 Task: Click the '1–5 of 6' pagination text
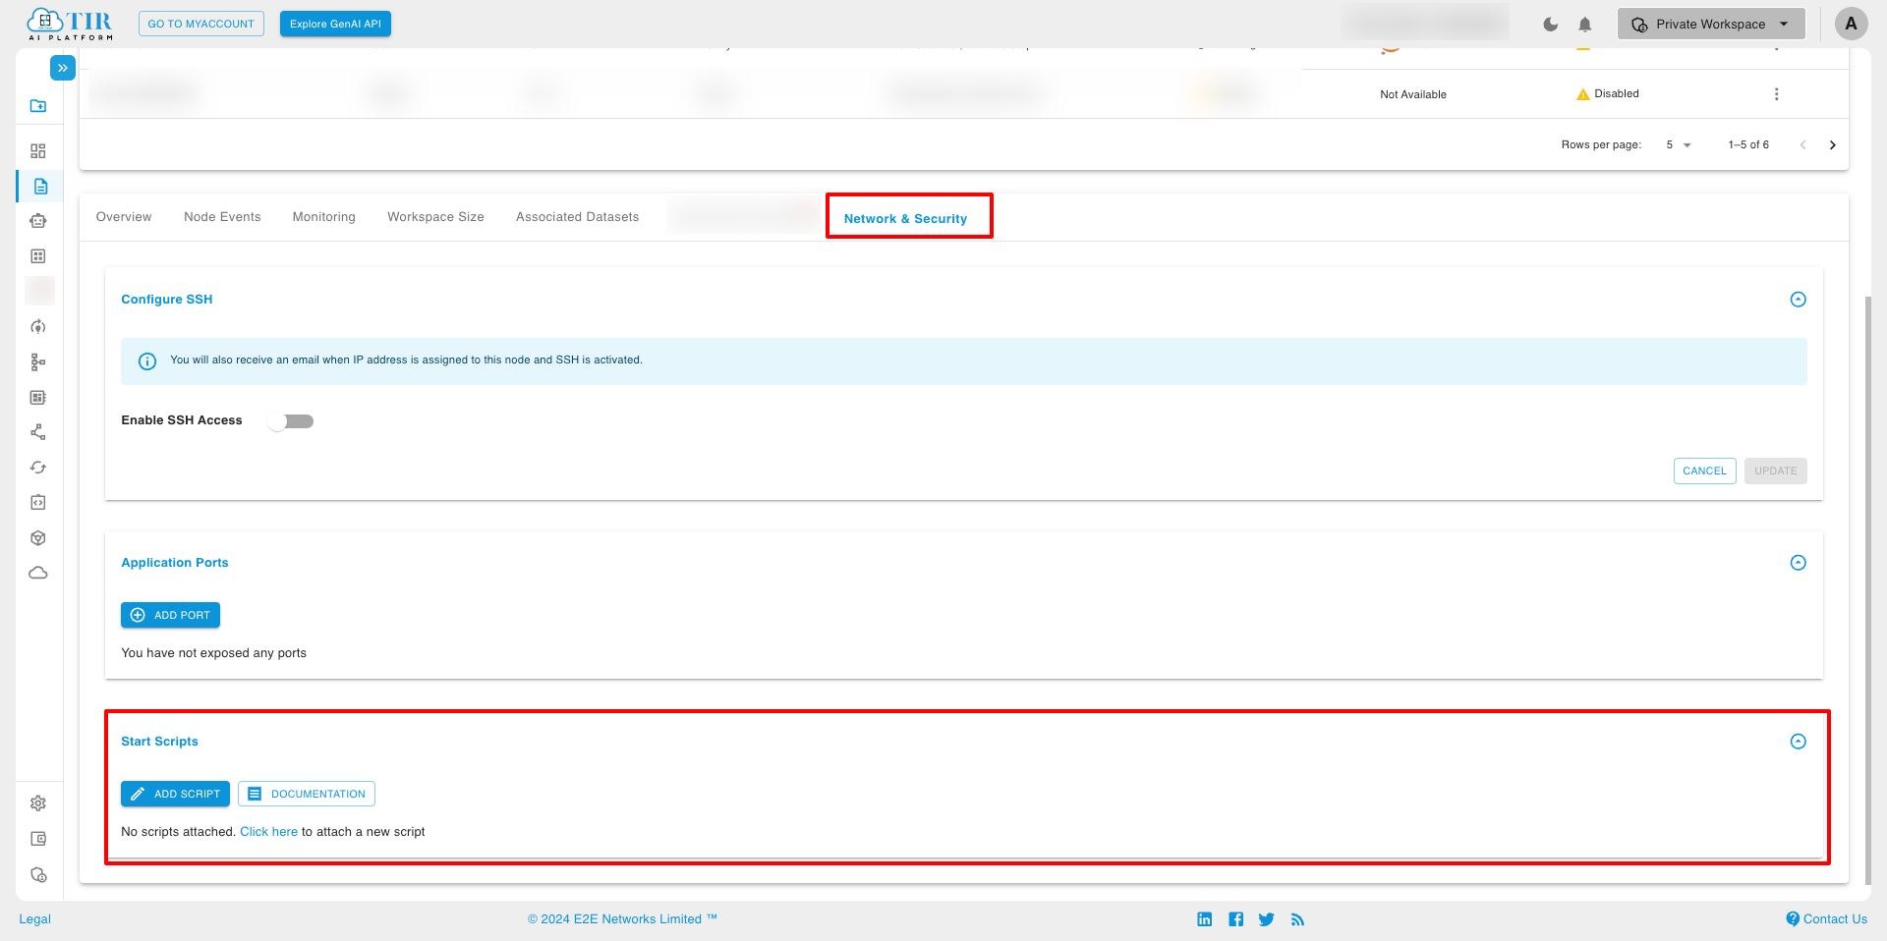coord(1748,145)
